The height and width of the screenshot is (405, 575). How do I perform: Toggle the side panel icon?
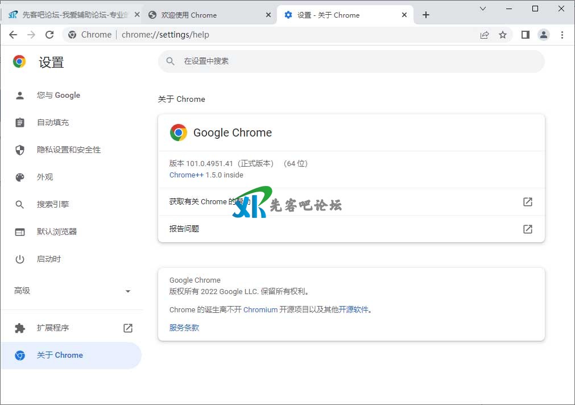tap(526, 35)
